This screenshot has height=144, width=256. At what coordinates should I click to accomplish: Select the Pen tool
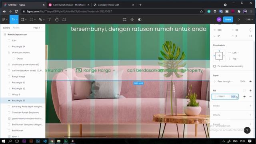pos(40,20)
